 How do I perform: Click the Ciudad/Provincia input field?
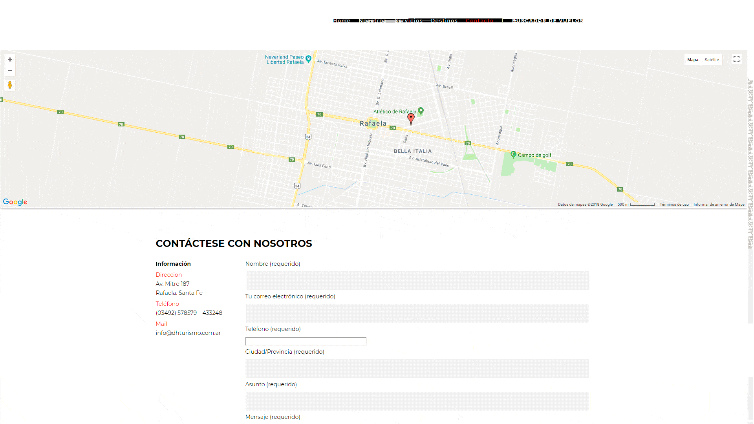coord(417,368)
